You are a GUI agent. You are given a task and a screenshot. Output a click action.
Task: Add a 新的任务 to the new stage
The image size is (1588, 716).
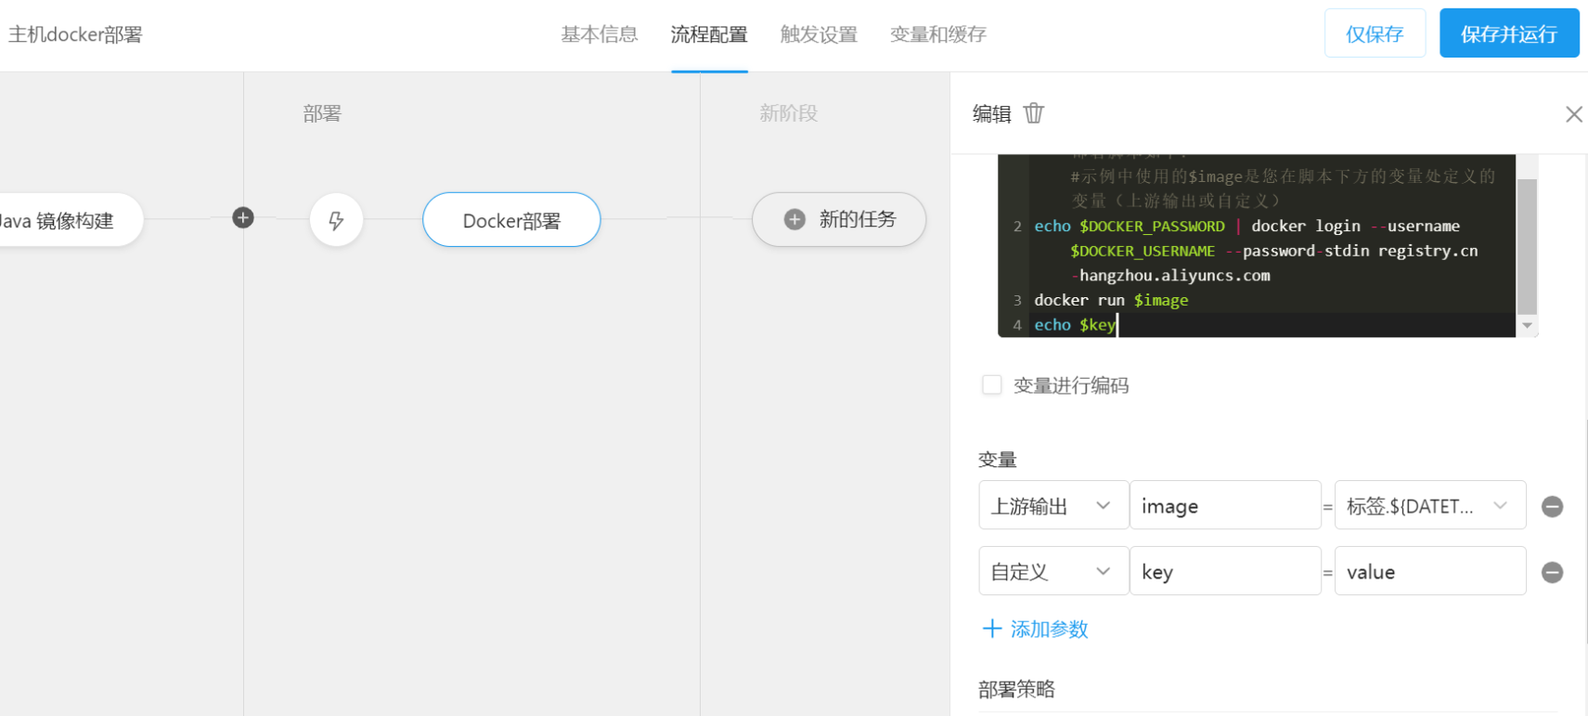839,219
